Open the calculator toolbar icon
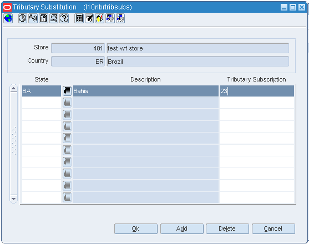The width and height of the screenshot is (309, 244). tap(79, 18)
